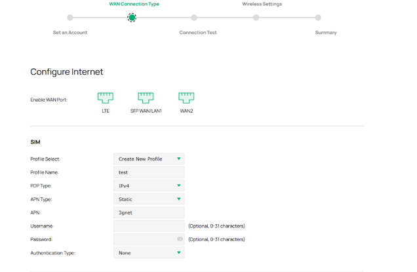
Task: Open the Authentication Type dropdown
Action: [149, 253]
